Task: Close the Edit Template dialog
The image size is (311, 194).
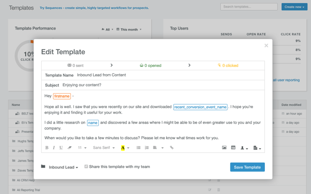Action: 266,46
